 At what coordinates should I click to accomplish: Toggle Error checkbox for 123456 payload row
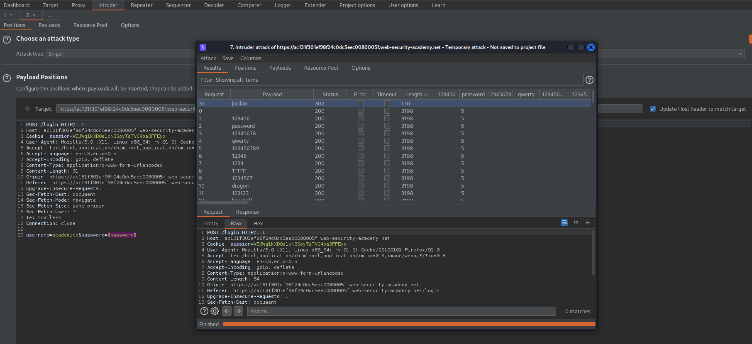click(x=361, y=118)
